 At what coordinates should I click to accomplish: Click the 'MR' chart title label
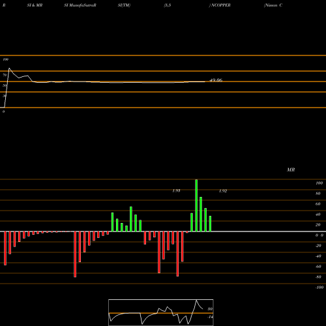(x=291, y=170)
